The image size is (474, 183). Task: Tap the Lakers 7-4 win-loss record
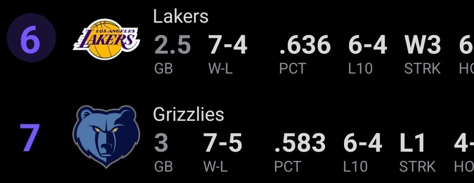click(228, 45)
